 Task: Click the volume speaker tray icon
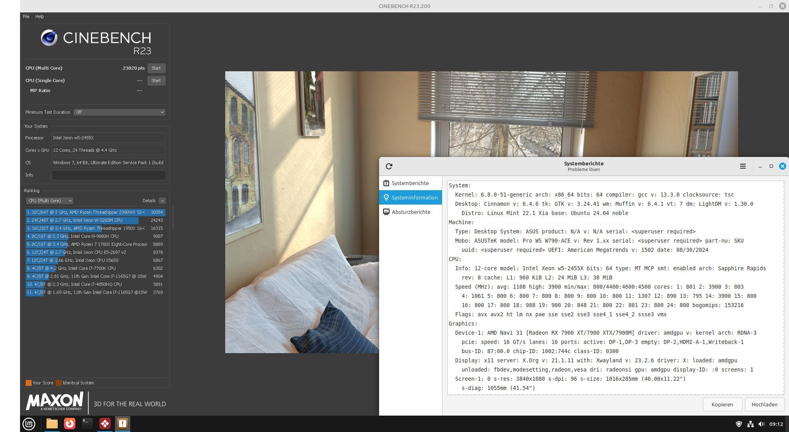pyautogui.click(x=761, y=424)
